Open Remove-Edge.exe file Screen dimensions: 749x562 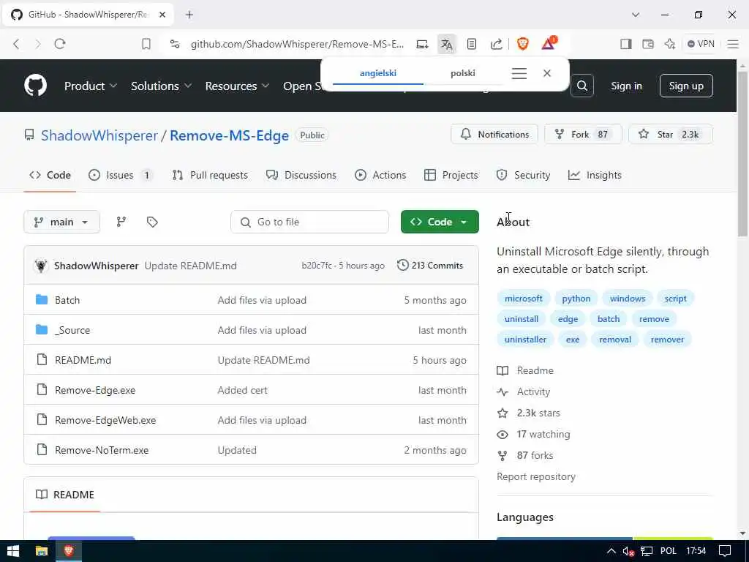(x=95, y=390)
